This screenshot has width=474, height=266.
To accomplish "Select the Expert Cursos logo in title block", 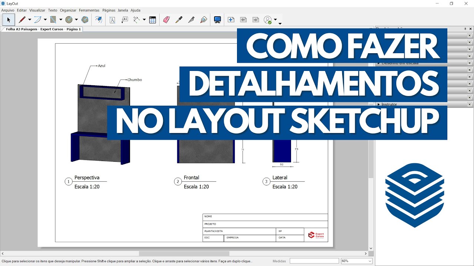I will (316, 235).
